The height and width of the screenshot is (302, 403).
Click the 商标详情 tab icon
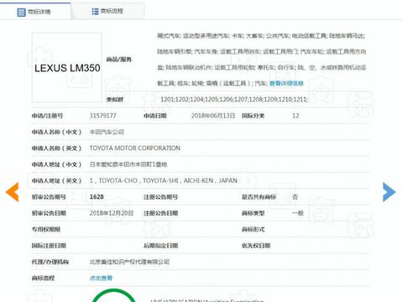point(21,12)
